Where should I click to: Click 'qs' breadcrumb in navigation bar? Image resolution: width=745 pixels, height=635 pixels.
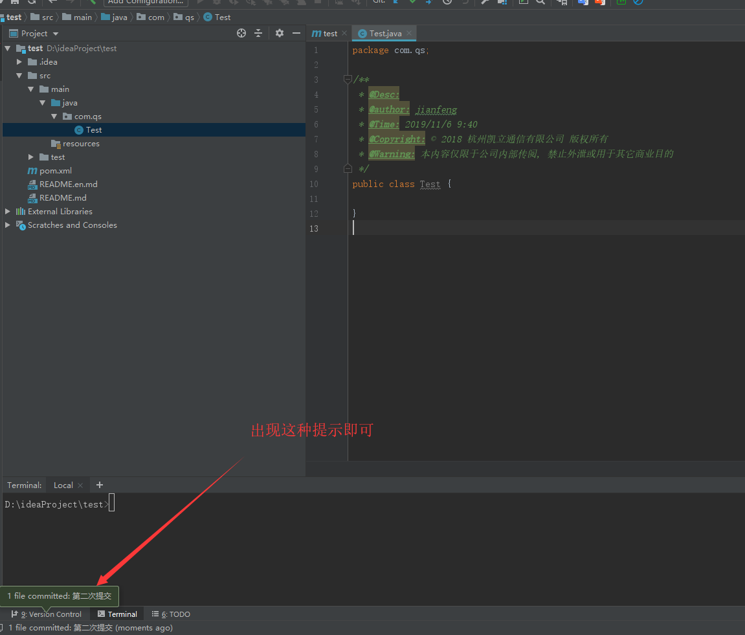[x=184, y=17]
